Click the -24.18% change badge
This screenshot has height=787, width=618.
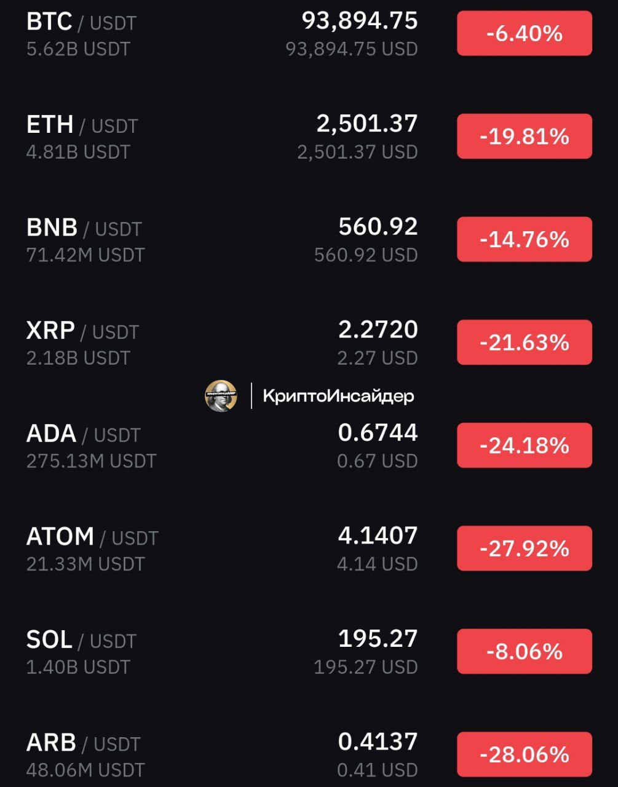point(524,445)
